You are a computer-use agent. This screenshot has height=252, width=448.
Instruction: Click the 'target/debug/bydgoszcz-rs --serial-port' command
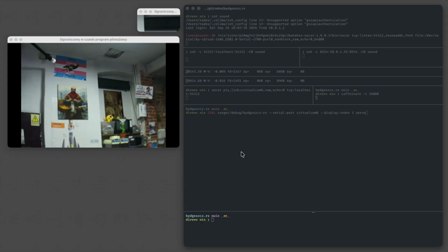point(291,113)
